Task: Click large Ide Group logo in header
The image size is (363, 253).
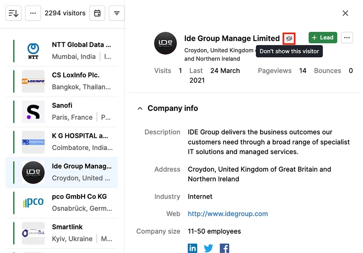Action: click(x=165, y=43)
